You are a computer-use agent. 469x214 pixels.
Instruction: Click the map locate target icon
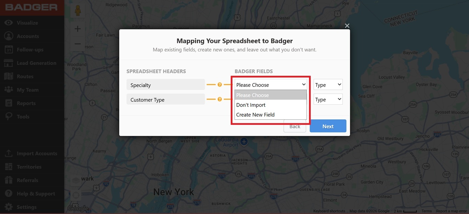(76, 196)
